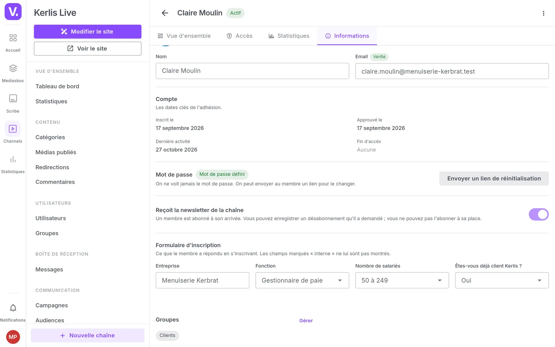Click Voir le site button
This screenshot has width=555, height=347.
pos(87,49)
